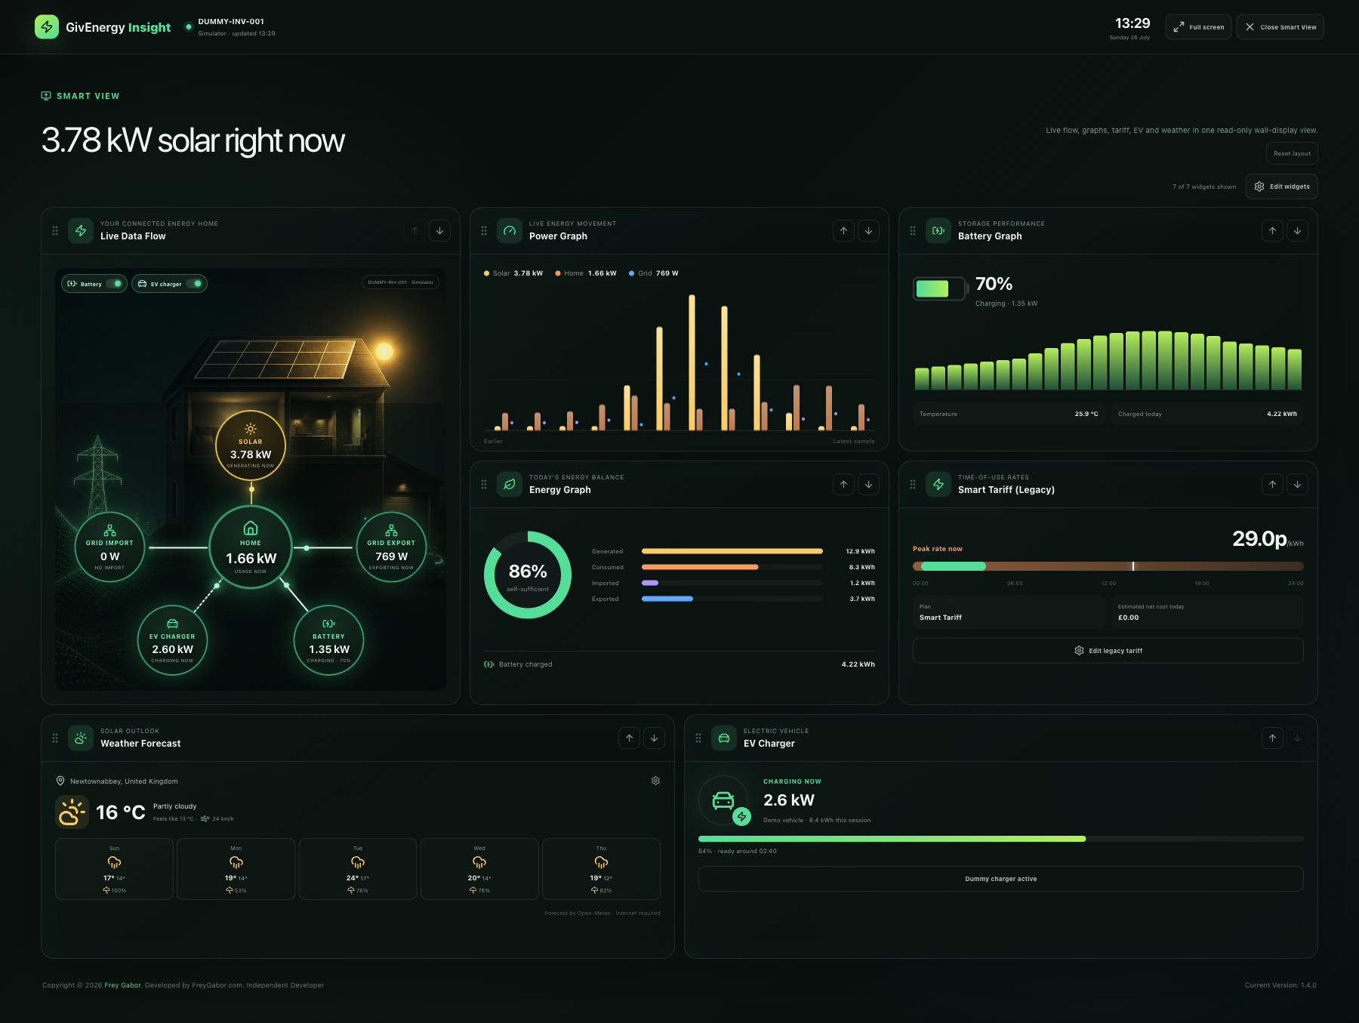Screen dimensions: 1359x1023
Task: Click the Newtownabbey location text
Action: pyautogui.click(x=124, y=781)
